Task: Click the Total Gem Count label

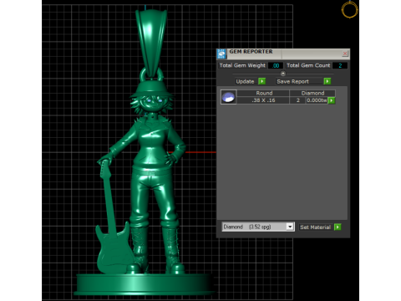Action: tap(308, 65)
